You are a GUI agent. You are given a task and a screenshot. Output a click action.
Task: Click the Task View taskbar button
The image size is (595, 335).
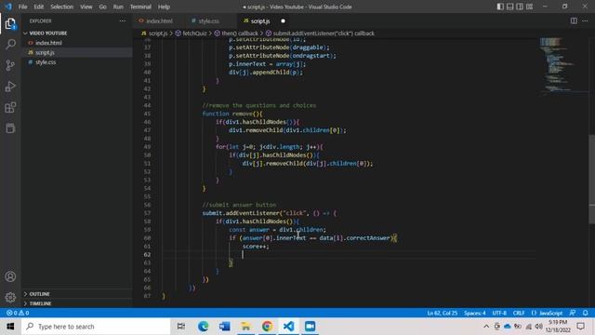click(181, 327)
